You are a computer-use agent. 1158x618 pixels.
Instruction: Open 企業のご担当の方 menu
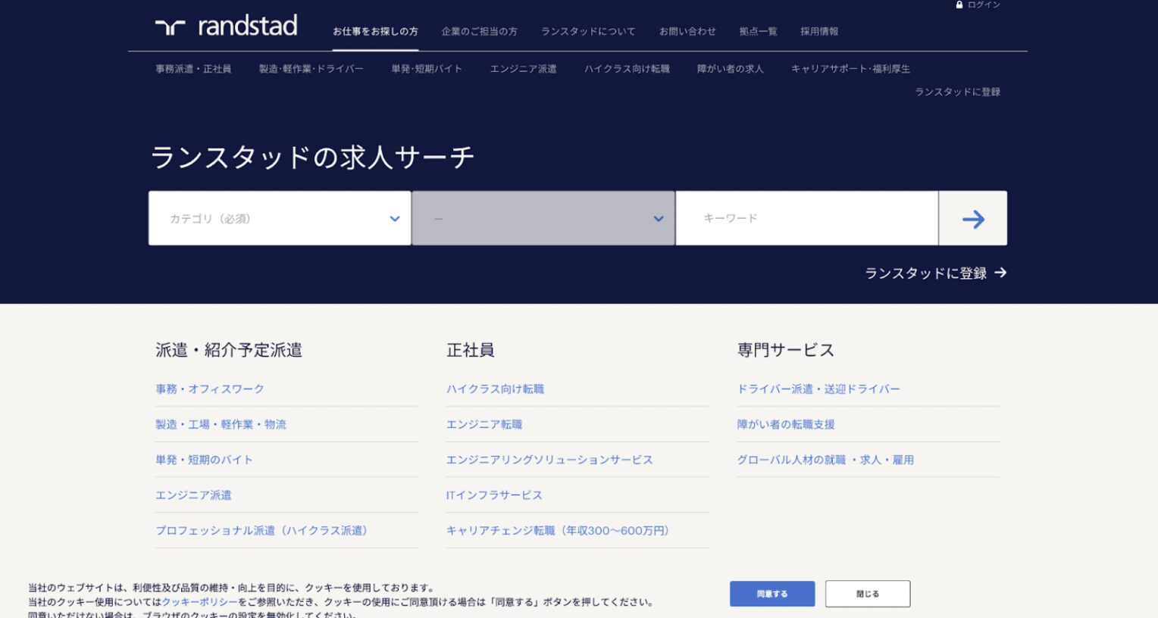[x=479, y=32]
